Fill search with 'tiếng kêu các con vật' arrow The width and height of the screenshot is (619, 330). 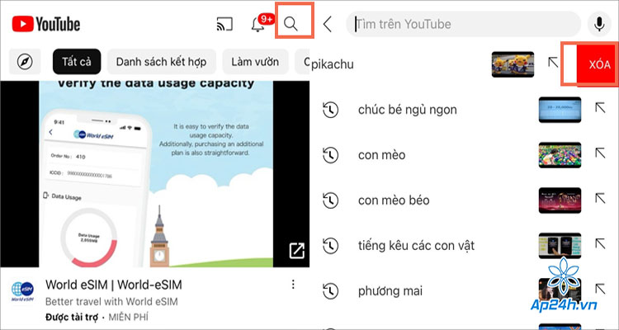[600, 243]
